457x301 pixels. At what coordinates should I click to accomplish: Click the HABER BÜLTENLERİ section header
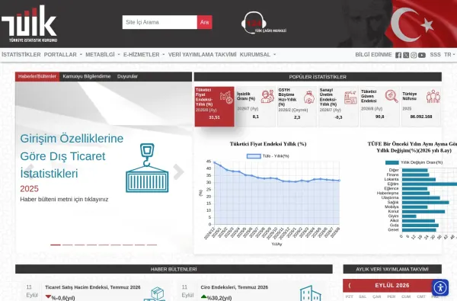tap(174, 269)
